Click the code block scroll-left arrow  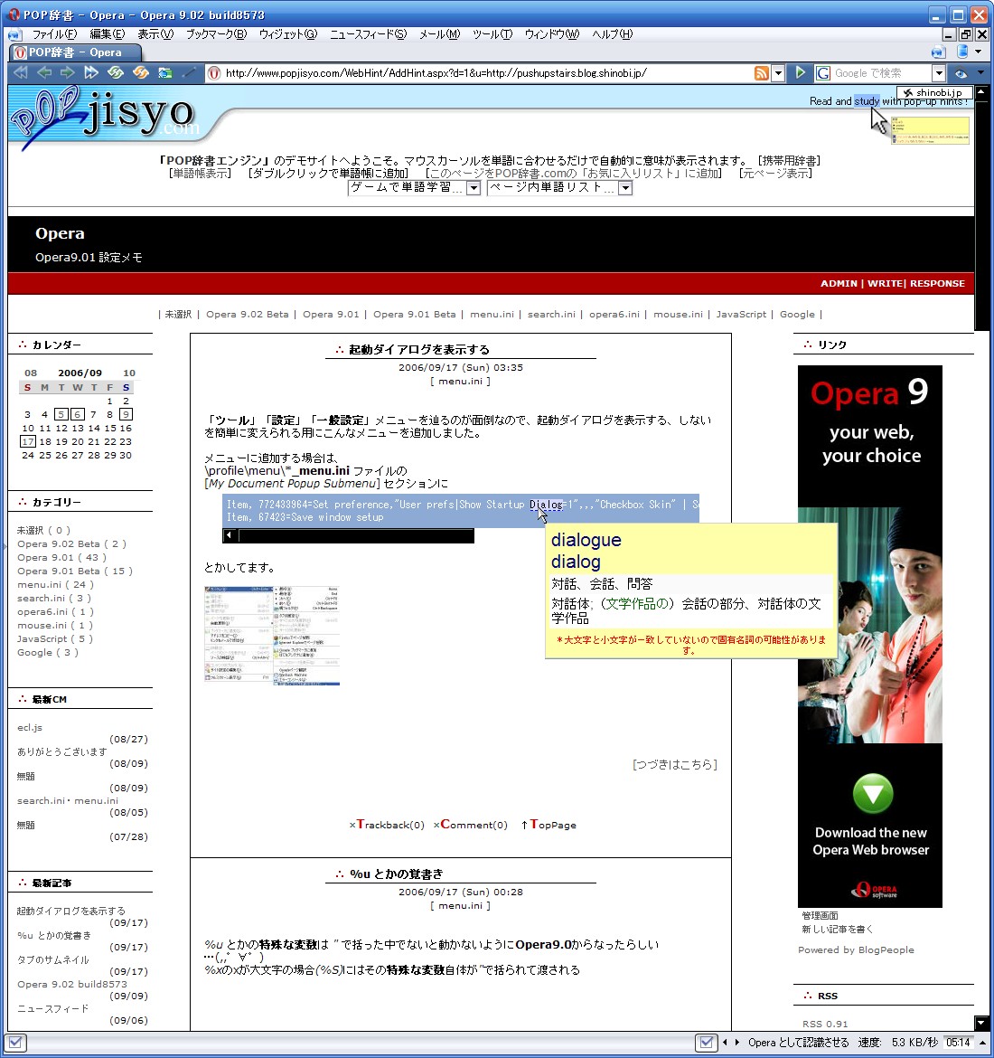230,535
